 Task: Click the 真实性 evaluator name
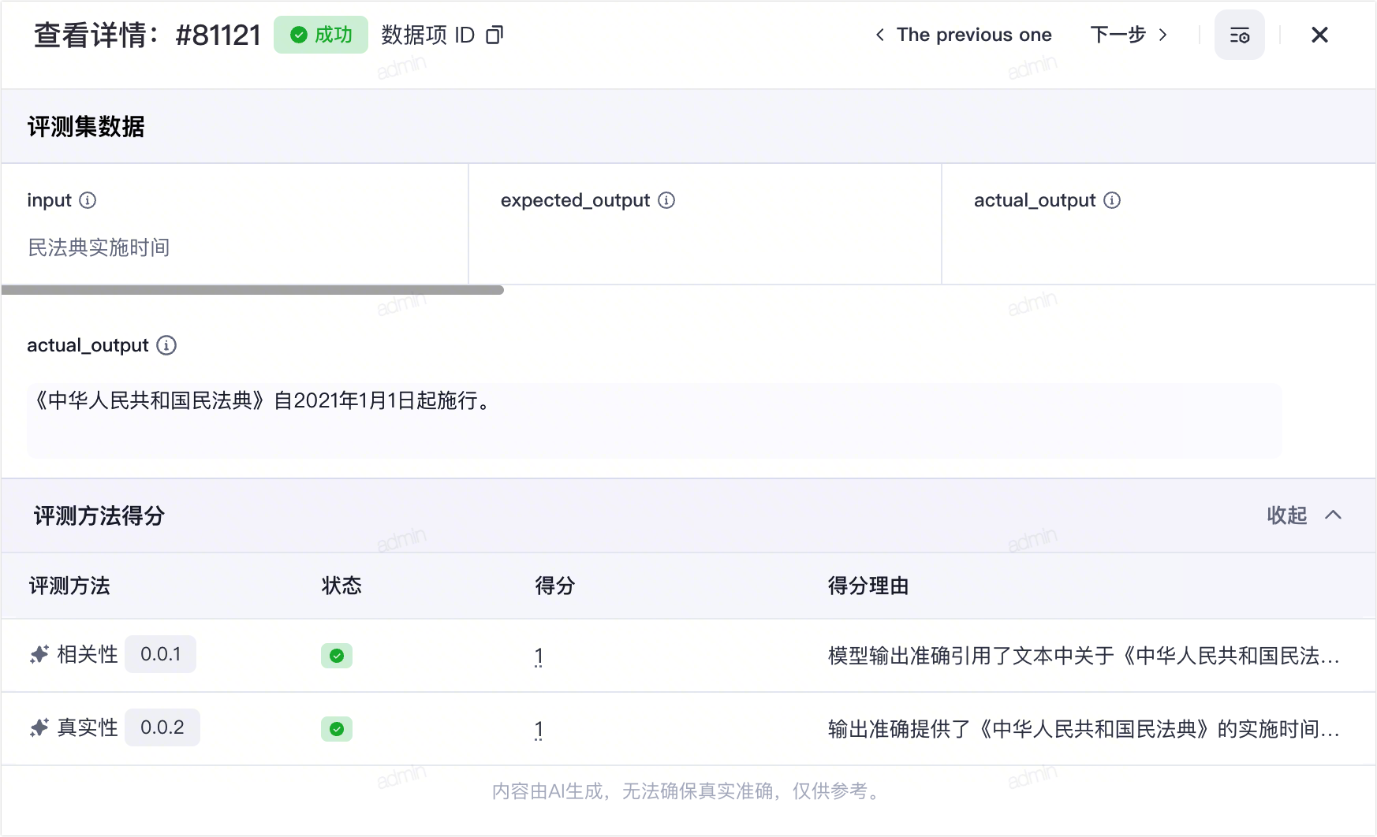[88, 727]
